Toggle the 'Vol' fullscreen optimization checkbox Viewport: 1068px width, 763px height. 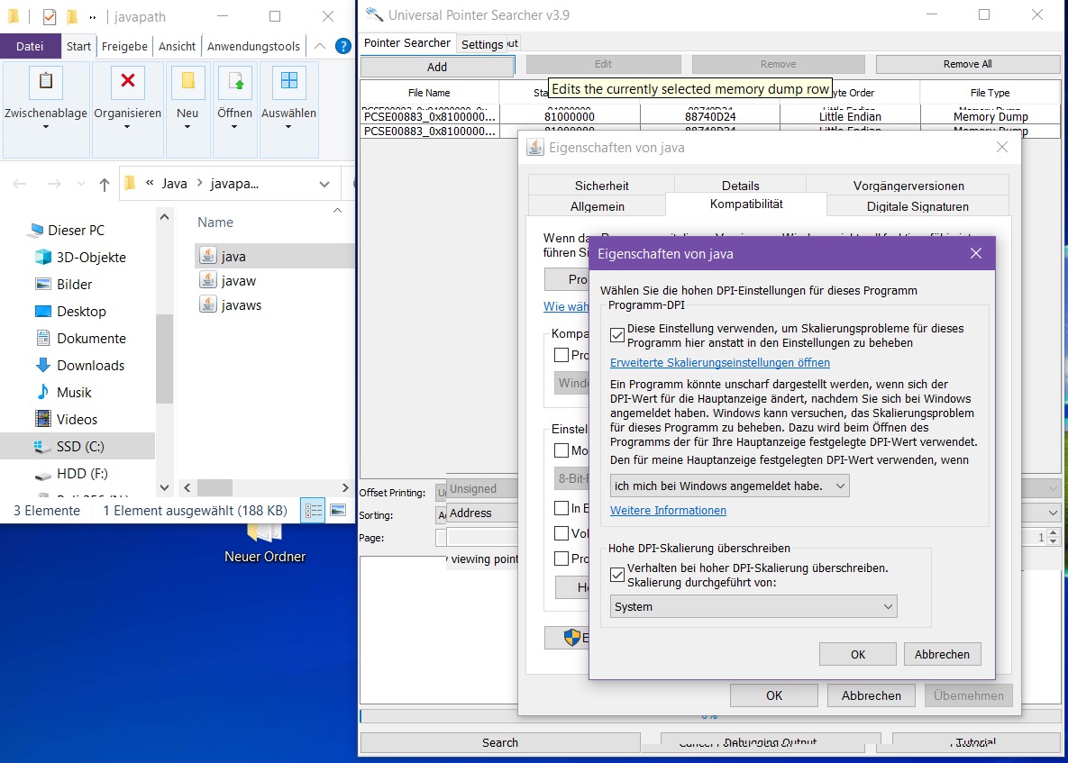tap(561, 533)
